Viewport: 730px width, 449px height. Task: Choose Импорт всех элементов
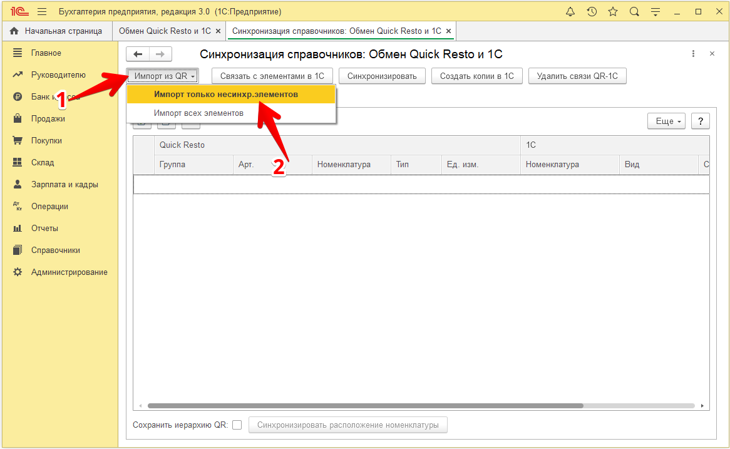pyautogui.click(x=231, y=113)
